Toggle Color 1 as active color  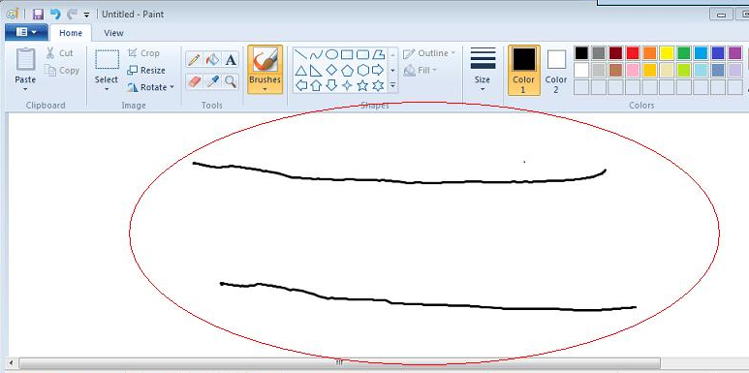pyautogui.click(x=524, y=71)
